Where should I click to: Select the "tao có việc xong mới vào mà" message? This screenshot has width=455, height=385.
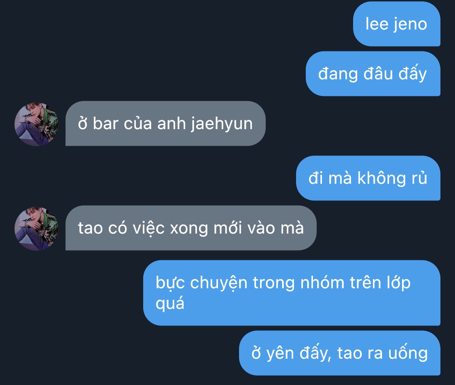tap(191, 228)
